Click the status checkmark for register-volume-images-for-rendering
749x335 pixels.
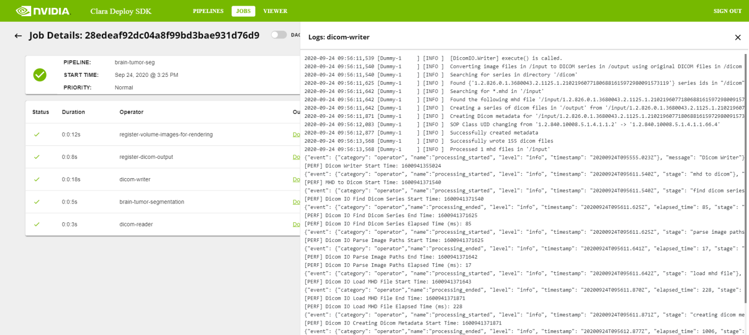(37, 135)
